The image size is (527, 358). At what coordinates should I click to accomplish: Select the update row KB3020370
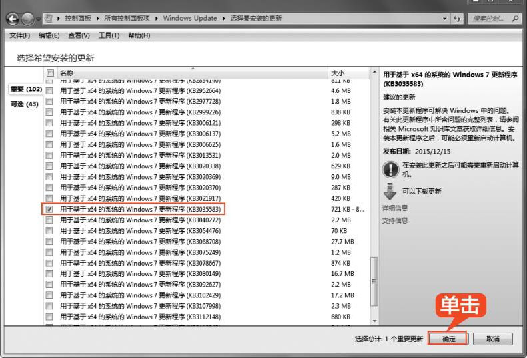[x=207, y=188]
